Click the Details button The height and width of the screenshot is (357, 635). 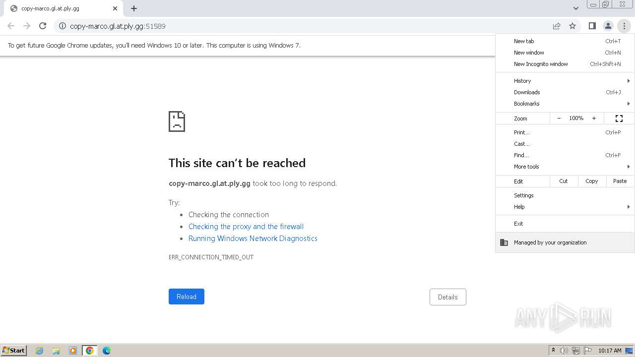pos(448,297)
